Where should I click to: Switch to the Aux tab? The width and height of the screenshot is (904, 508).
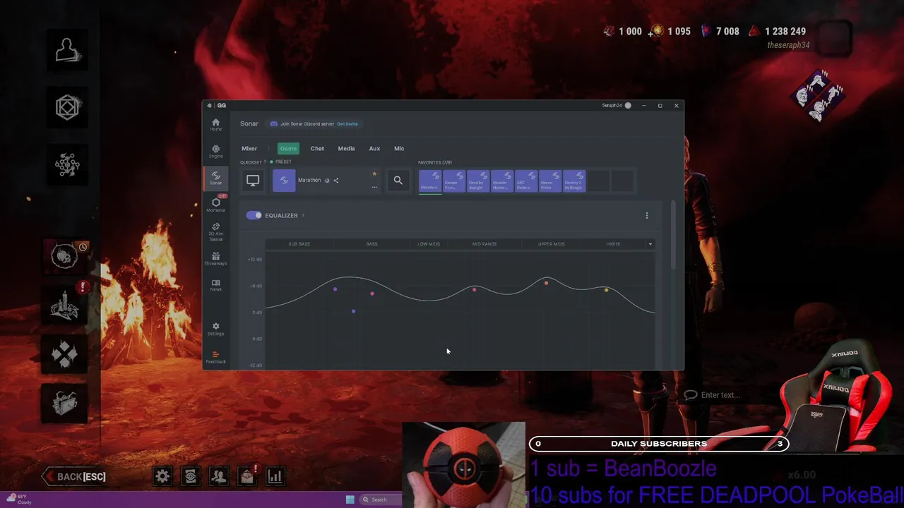coord(374,148)
